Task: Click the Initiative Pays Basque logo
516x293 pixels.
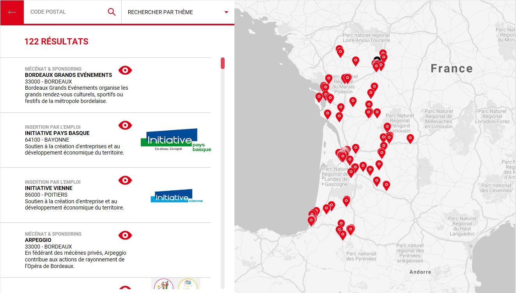Action: point(176,140)
